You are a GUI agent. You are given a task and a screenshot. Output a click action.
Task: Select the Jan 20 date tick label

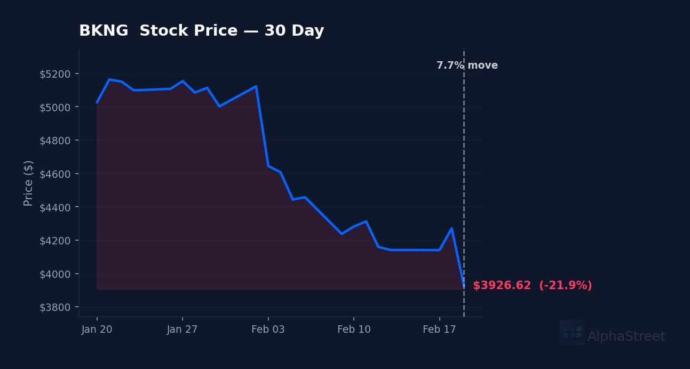(97, 330)
